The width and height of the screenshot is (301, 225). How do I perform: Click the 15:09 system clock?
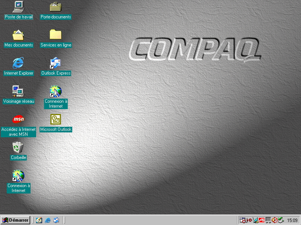[292, 220]
